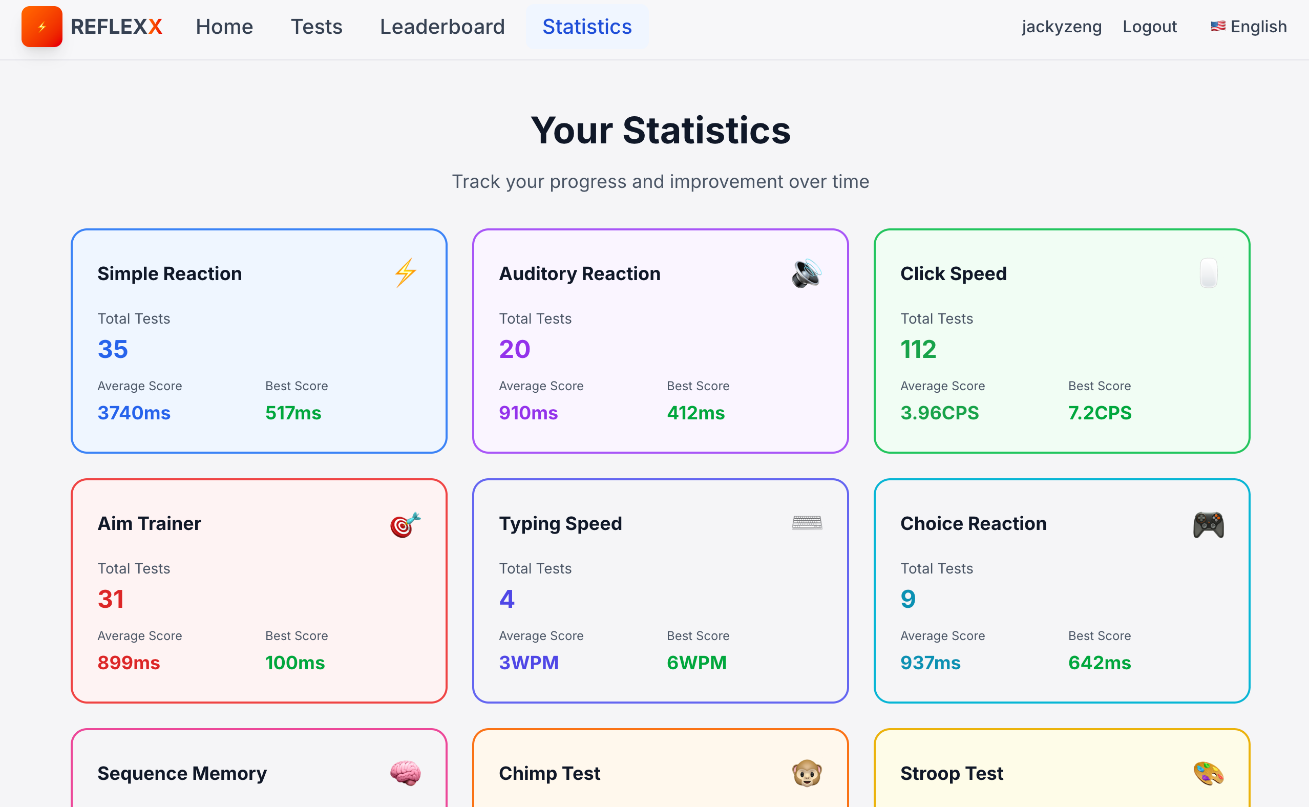The height and width of the screenshot is (807, 1309).
Task: Open the jackyzeng profile link
Action: pos(1062,27)
